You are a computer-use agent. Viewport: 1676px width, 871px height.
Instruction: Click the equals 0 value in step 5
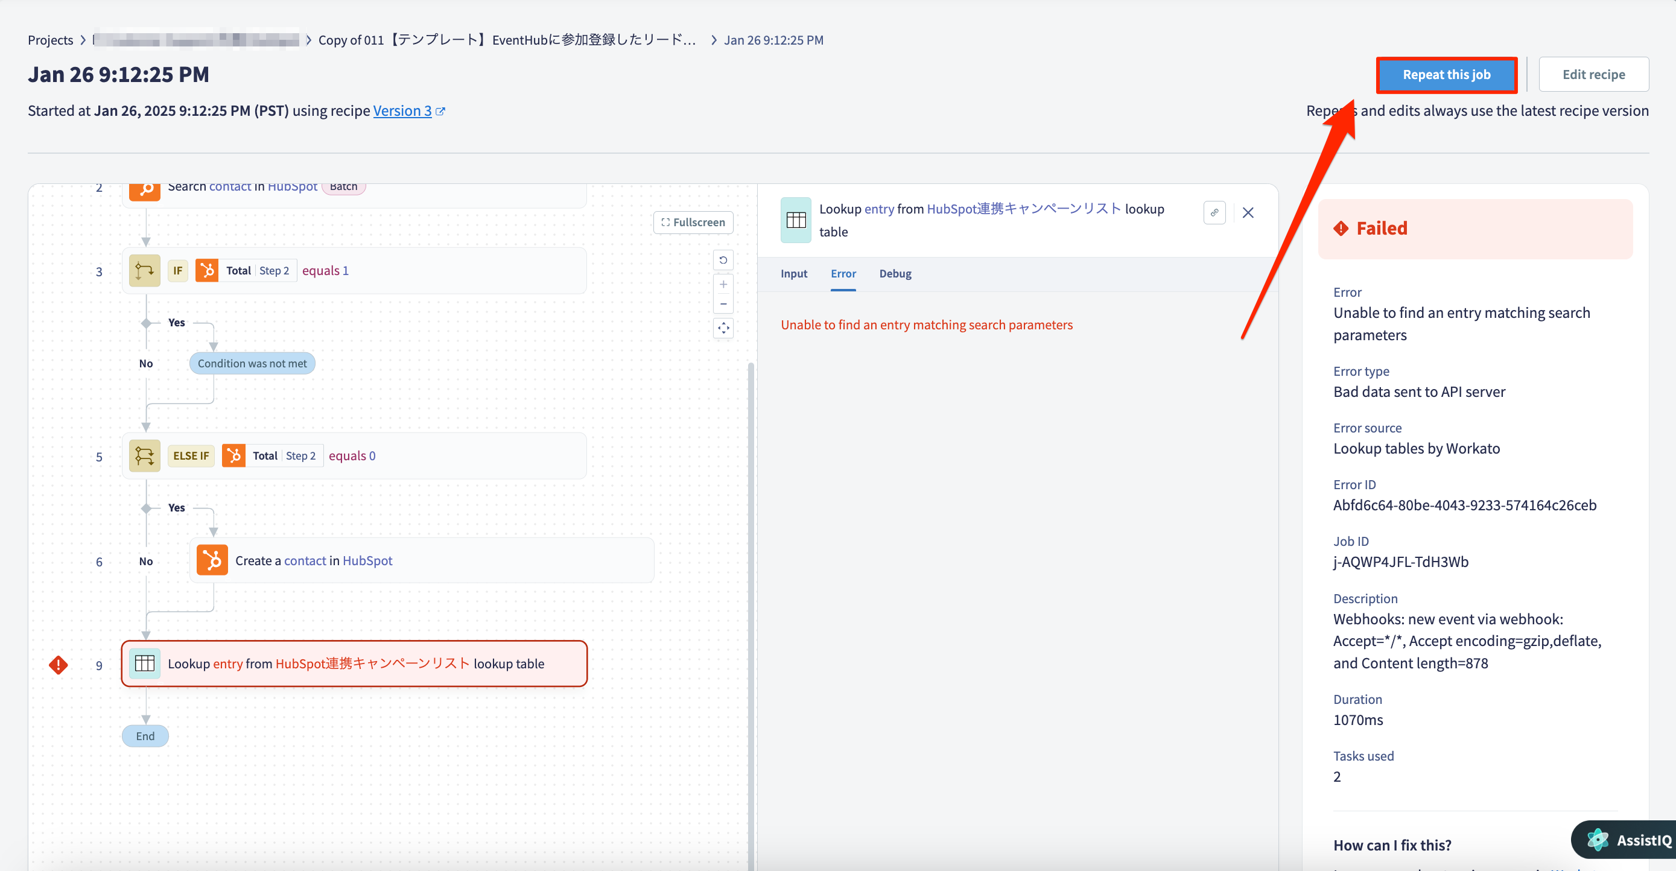tap(352, 456)
